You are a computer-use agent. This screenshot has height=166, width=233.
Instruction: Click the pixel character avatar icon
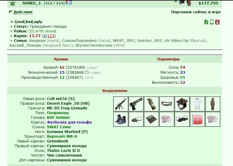click(189, 3)
